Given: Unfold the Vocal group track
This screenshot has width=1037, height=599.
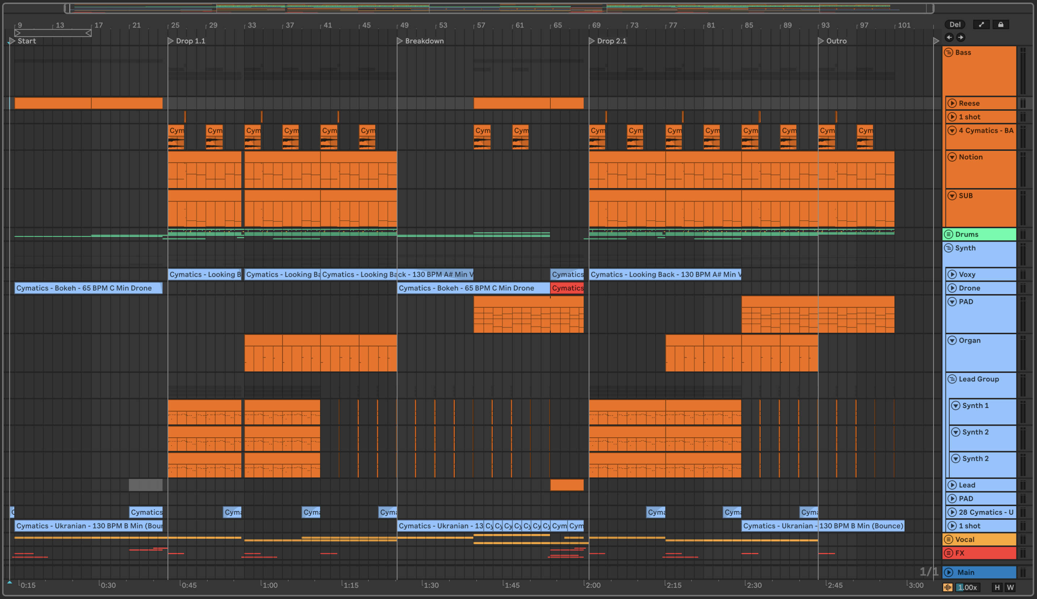Looking at the screenshot, I should [948, 539].
